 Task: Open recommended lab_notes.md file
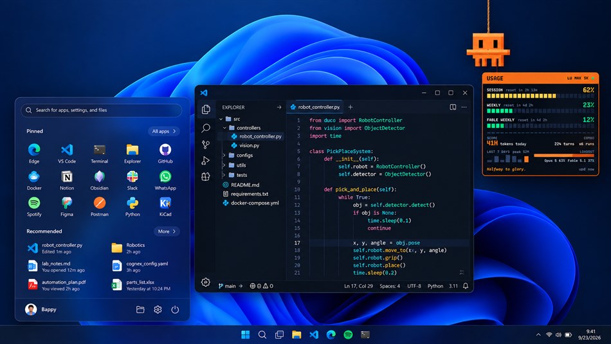57,266
